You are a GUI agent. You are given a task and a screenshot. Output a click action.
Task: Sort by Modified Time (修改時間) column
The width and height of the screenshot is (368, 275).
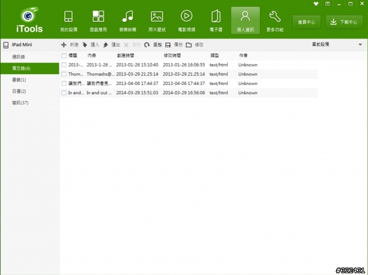tap(172, 56)
